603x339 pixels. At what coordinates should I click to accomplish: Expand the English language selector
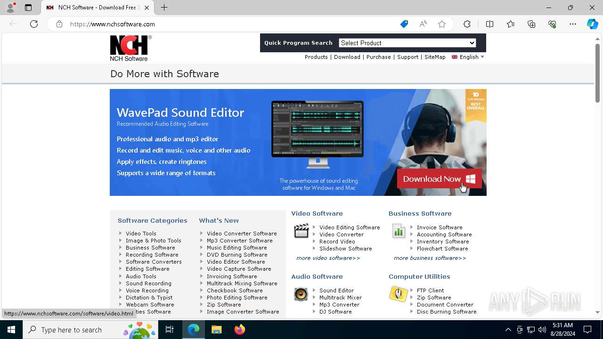(468, 57)
